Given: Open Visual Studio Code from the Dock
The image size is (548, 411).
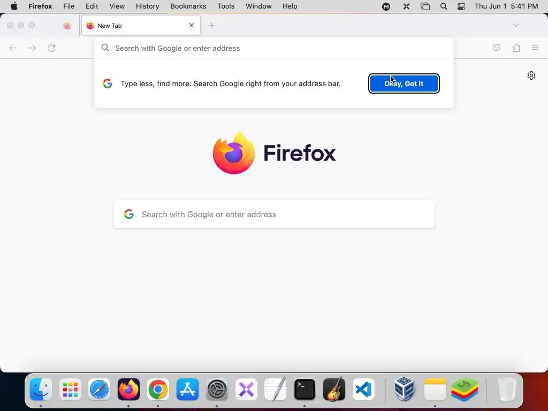Looking at the screenshot, I should [363, 389].
